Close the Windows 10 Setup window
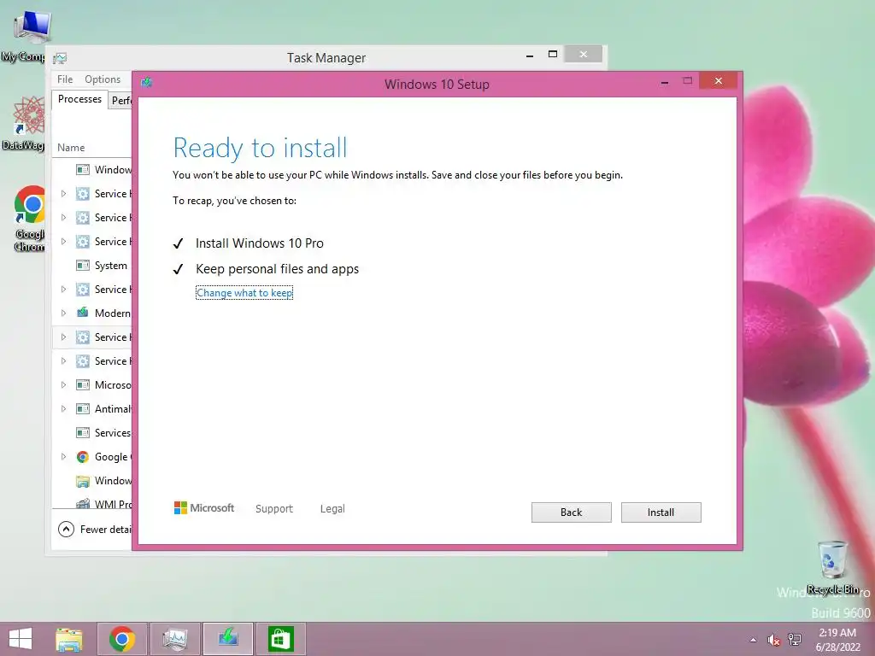The width and height of the screenshot is (875, 656). pyautogui.click(x=718, y=81)
